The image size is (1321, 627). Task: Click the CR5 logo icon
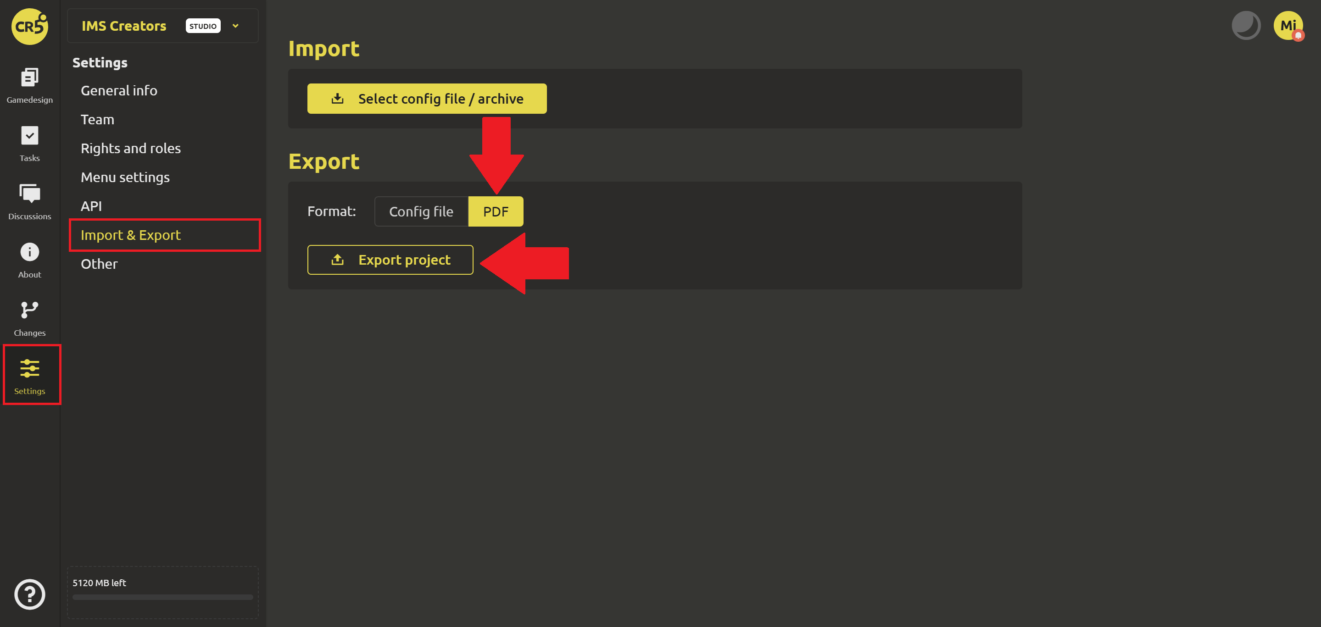coord(30,26)
